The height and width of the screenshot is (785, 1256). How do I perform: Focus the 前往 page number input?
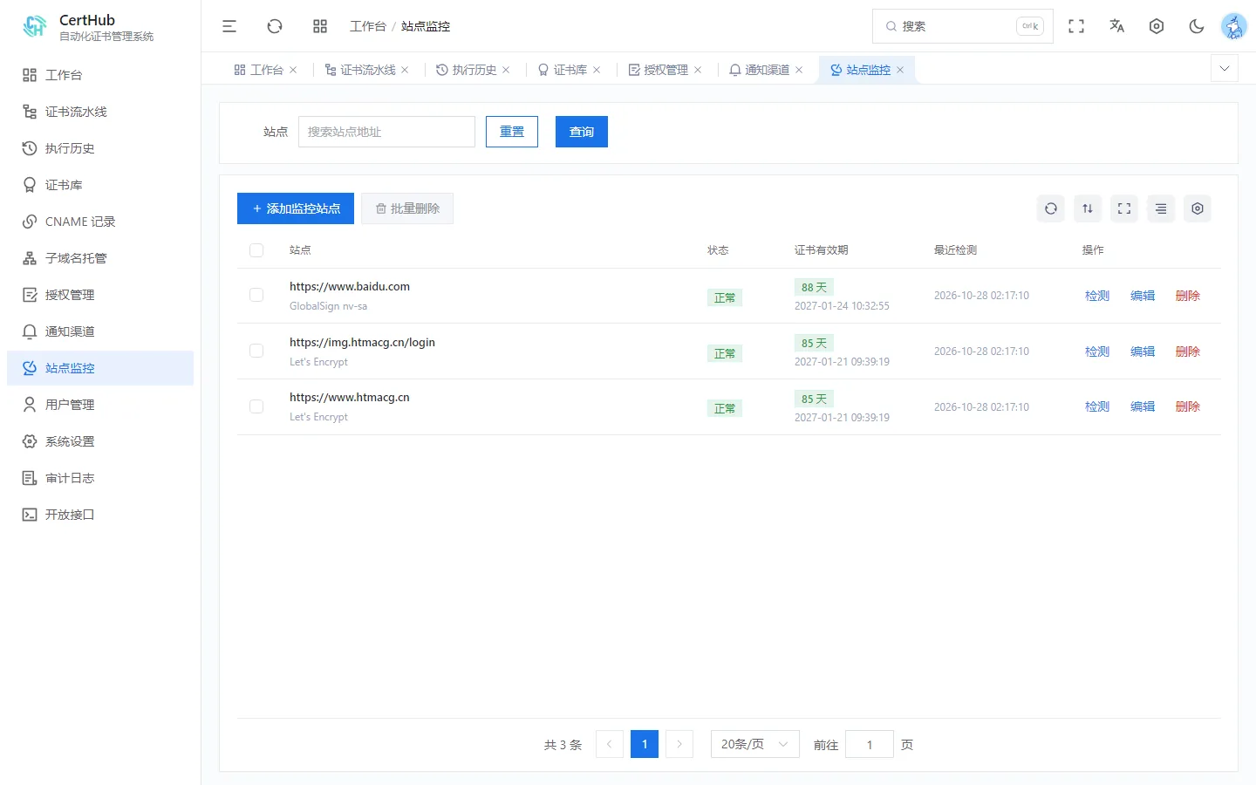pyautogui.click(x=870, y=744)
